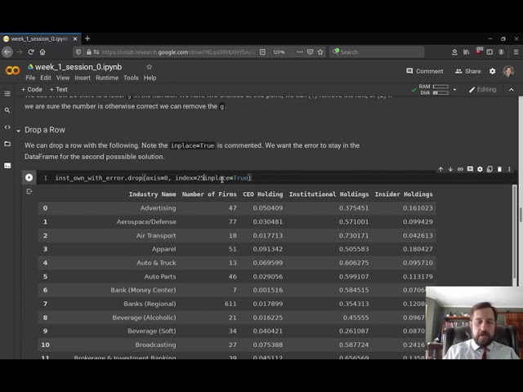
Task: Delete cell trash icon
Action: 499,169
